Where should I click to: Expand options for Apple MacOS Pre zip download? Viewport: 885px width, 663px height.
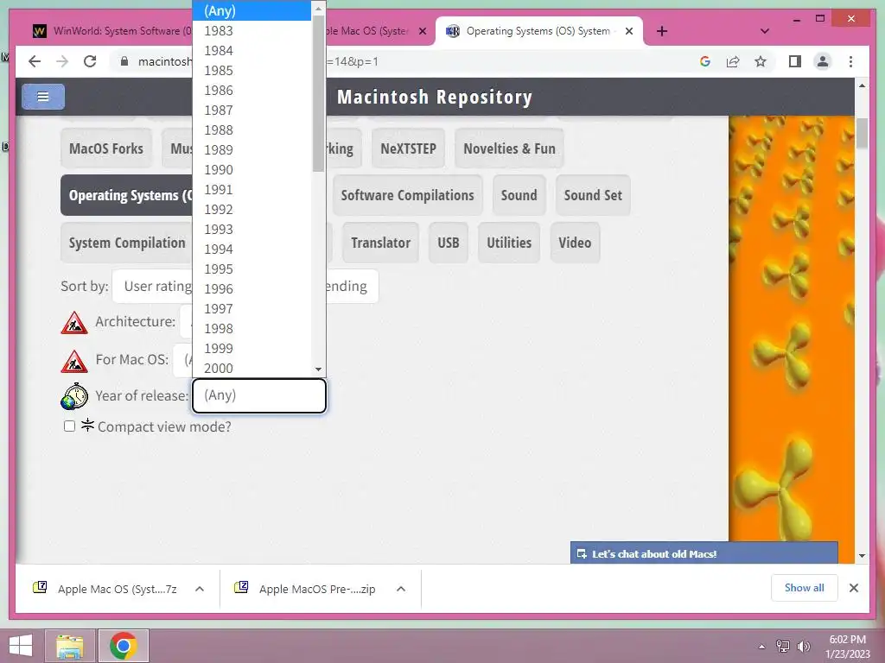click(x=401, y=589)
